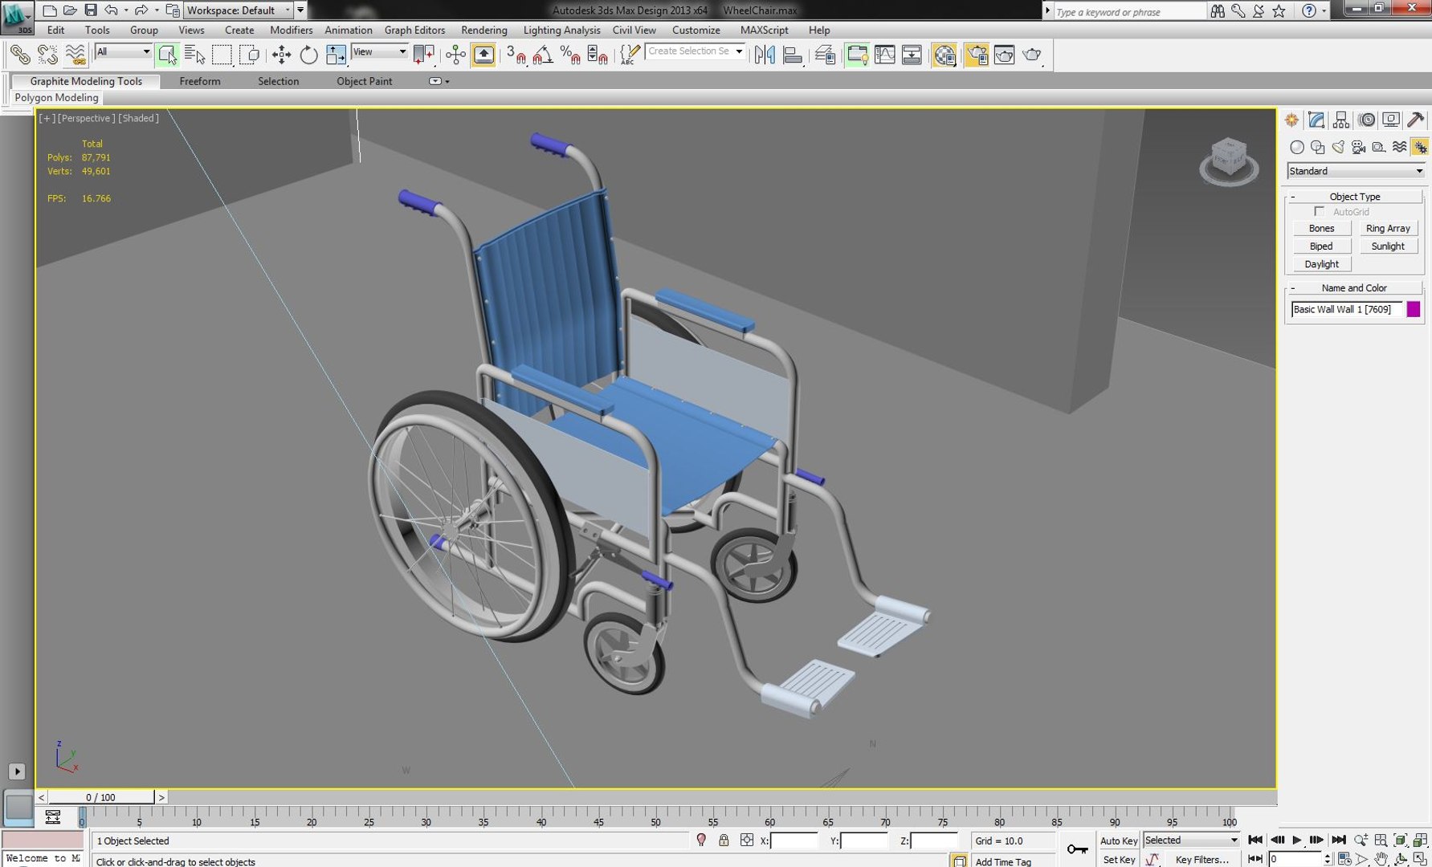Click the object name field
Screen dimensions: 1432x867
pos(1346,309)
